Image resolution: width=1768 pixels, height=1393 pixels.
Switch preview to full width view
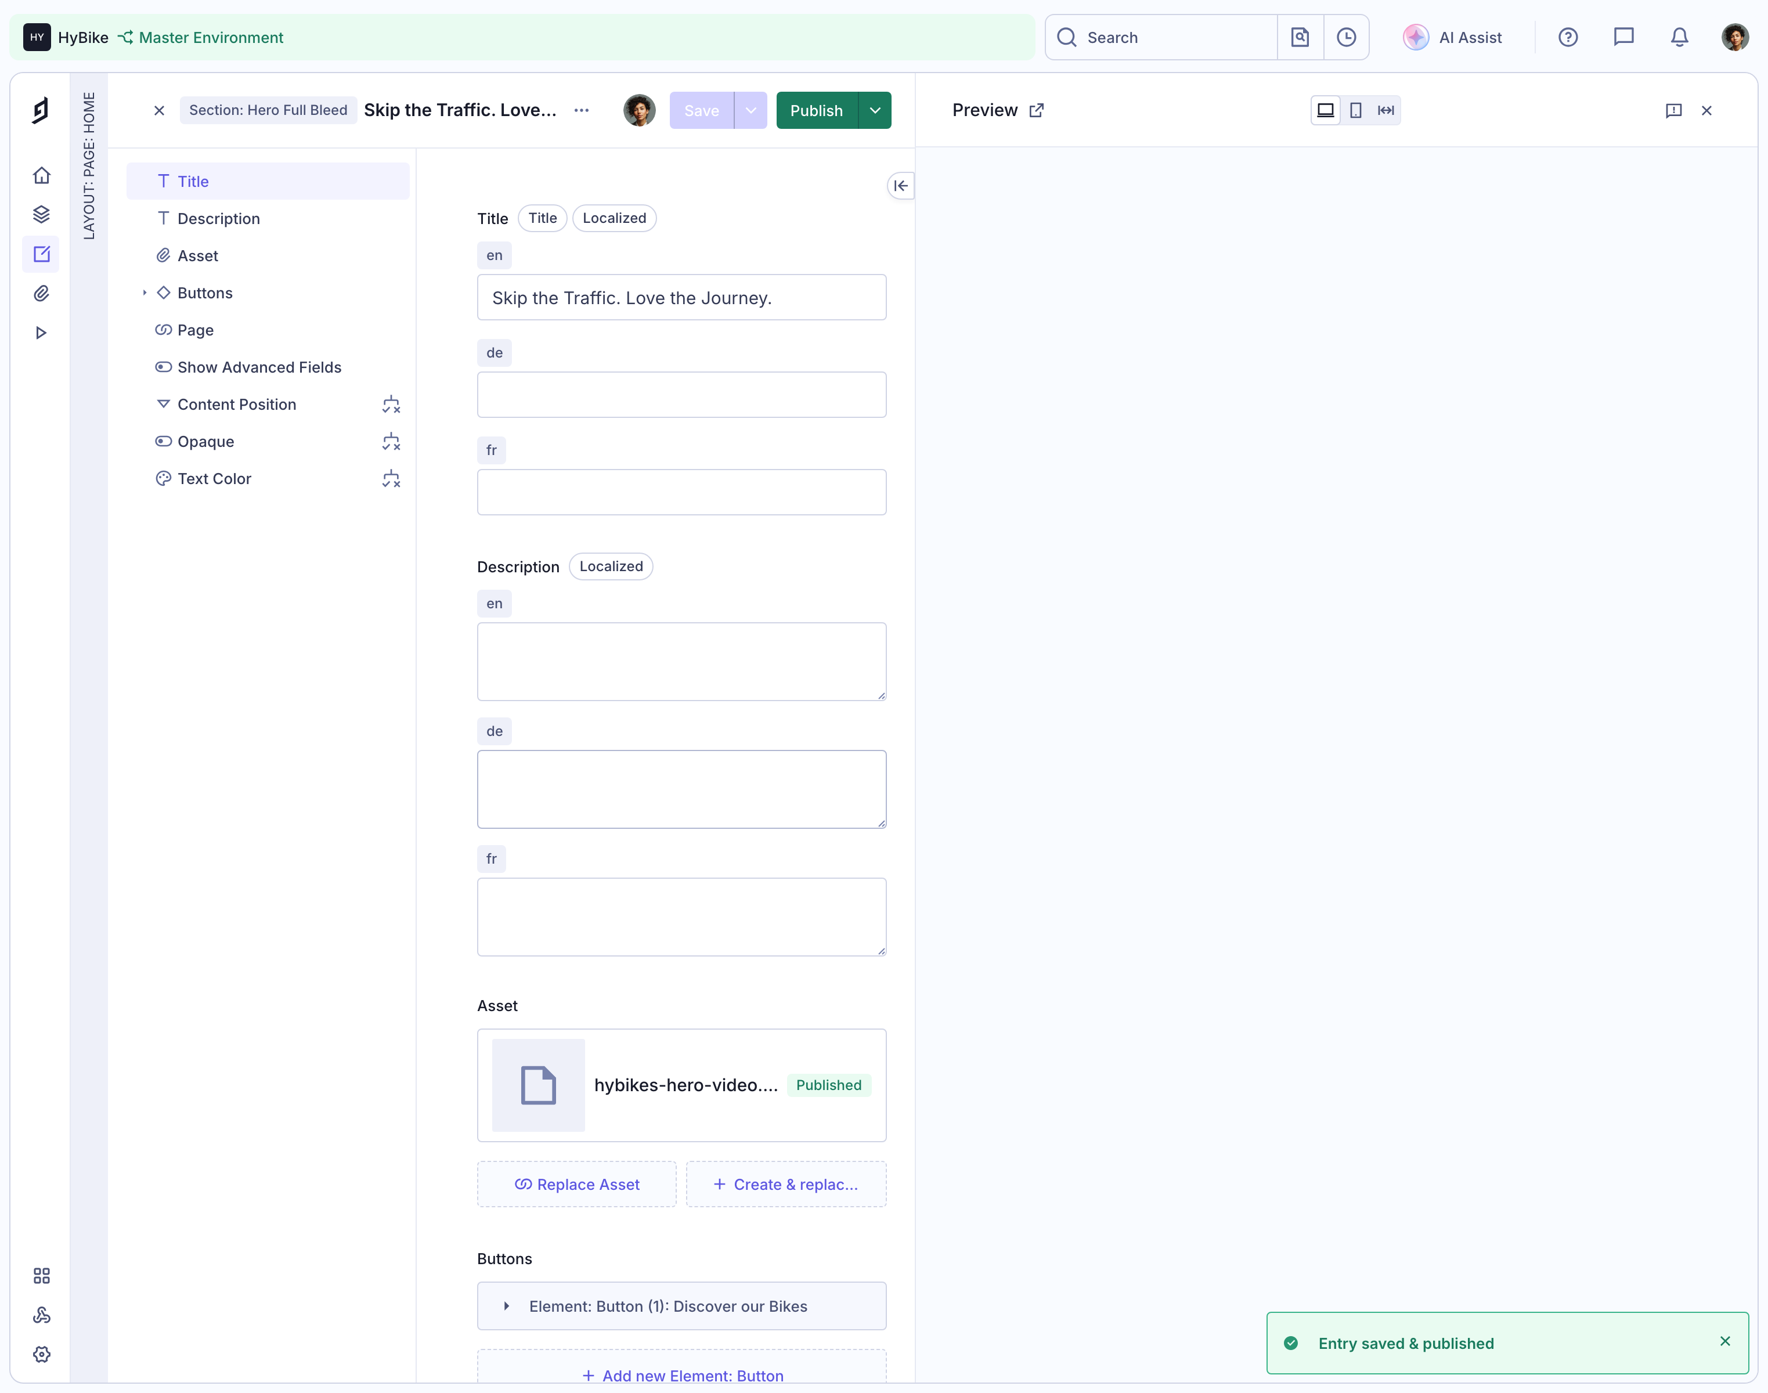pyautogui.click(x=1385, y=110)
